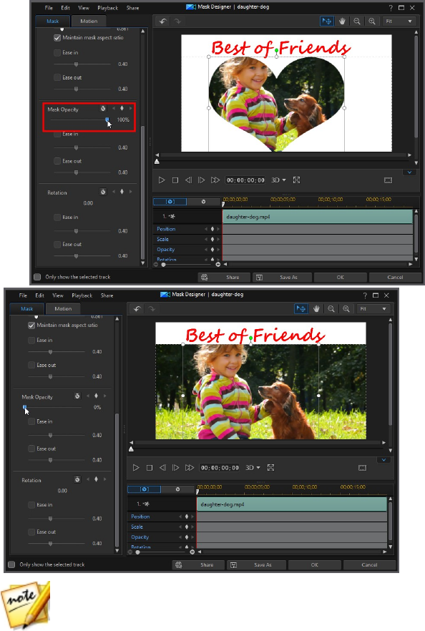Screen dimensions: 425x631
Task: Open Playback menu in heart-preview window
Action: point(107,8)
